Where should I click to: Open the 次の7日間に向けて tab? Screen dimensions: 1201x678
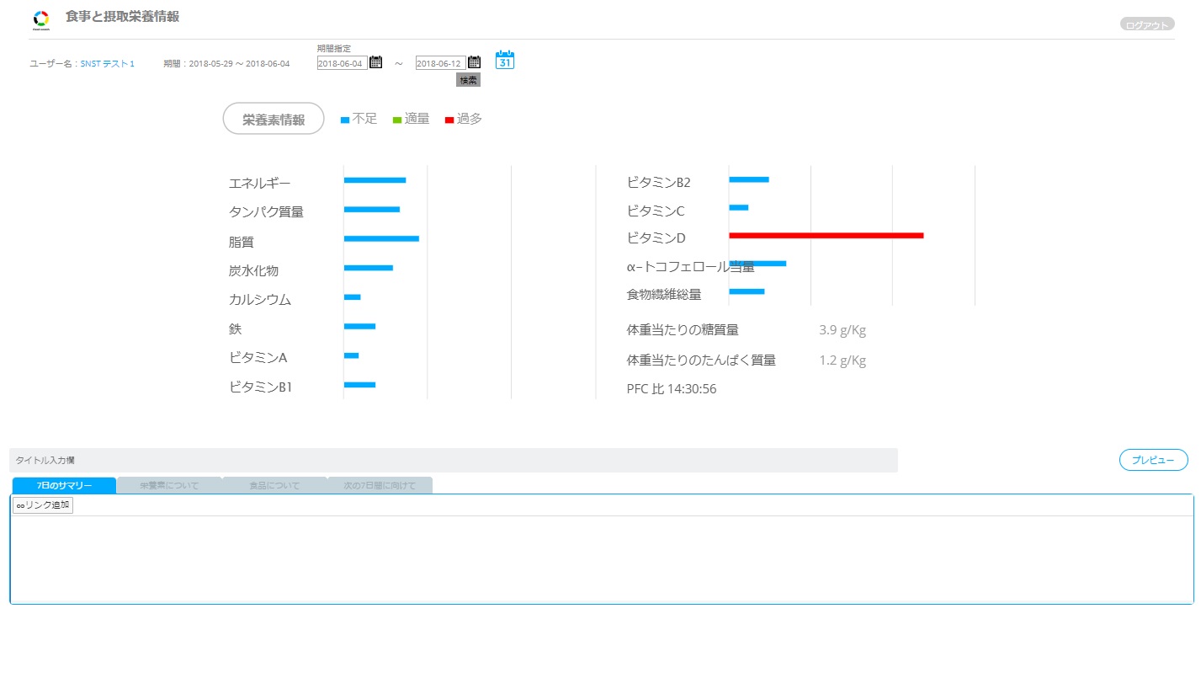[380, 486]
